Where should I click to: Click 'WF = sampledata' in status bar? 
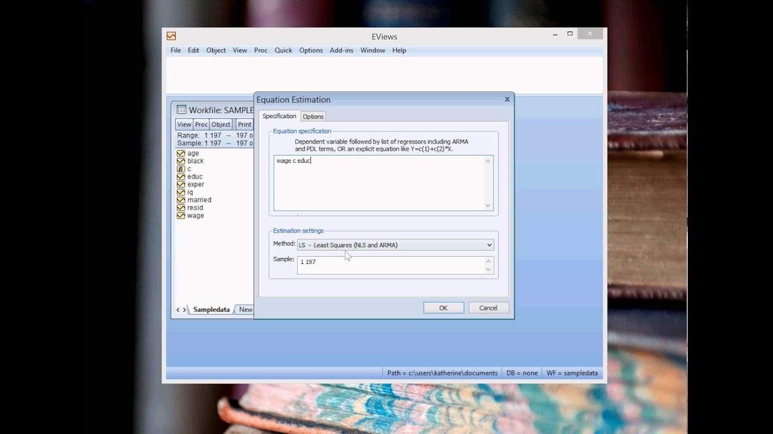(x=572, y=373)
